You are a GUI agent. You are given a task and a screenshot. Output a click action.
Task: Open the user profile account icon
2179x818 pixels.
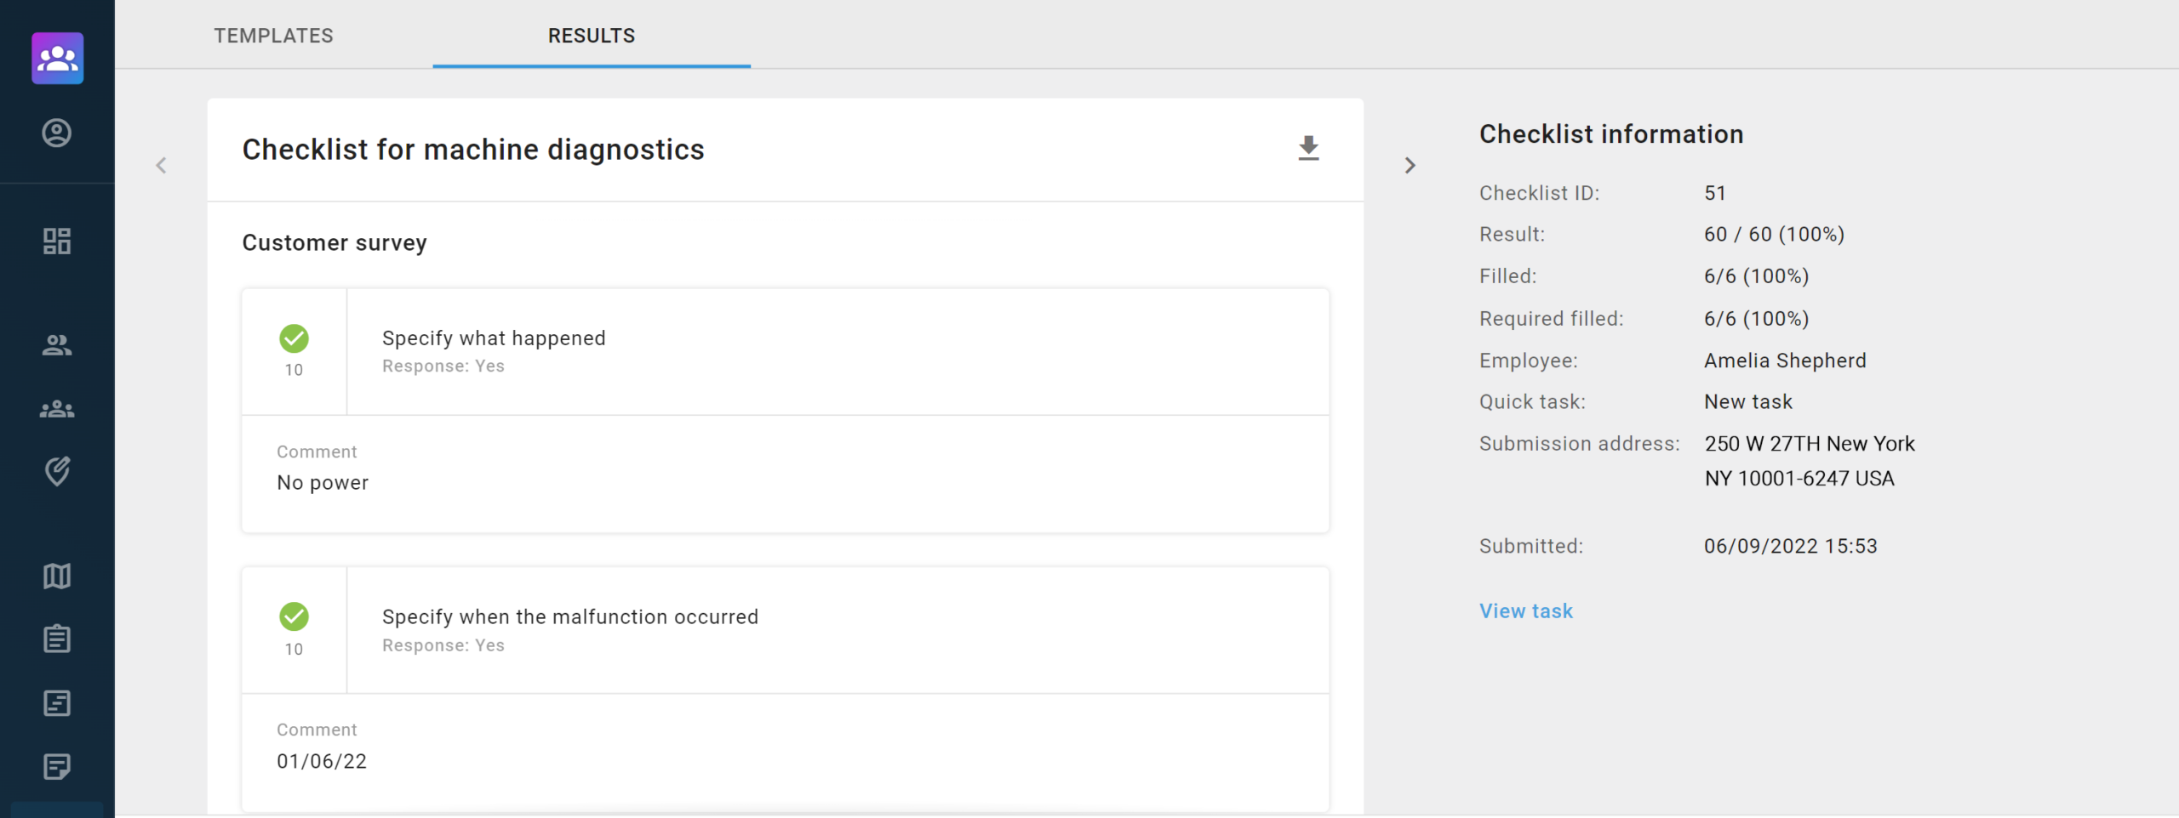click(57, 133)
